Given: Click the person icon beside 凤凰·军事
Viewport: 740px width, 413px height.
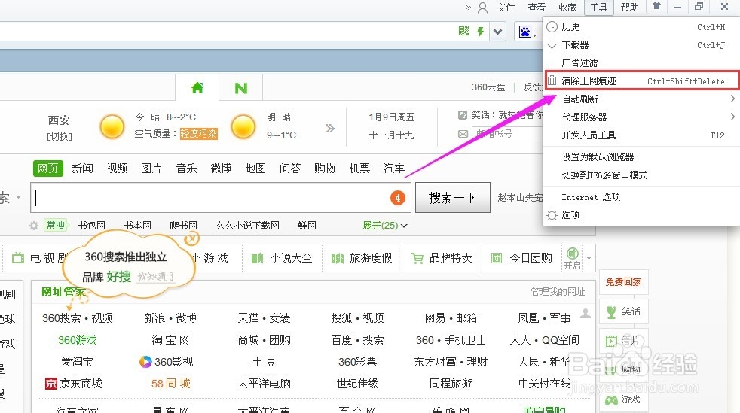Looking at the screenshot, I should (586, 313).
